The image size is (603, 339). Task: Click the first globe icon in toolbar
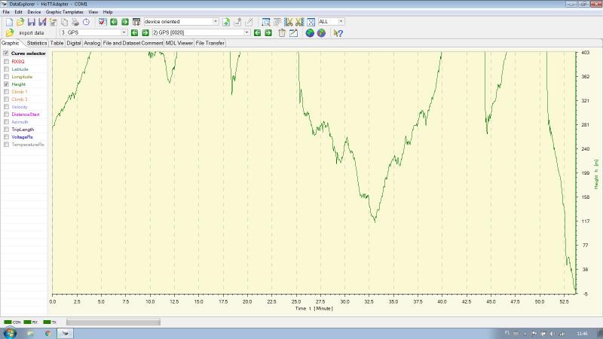[309, 33]
